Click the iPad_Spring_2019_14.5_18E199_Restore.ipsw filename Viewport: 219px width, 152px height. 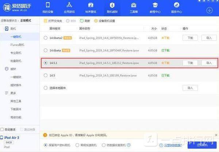pos(108,75)
